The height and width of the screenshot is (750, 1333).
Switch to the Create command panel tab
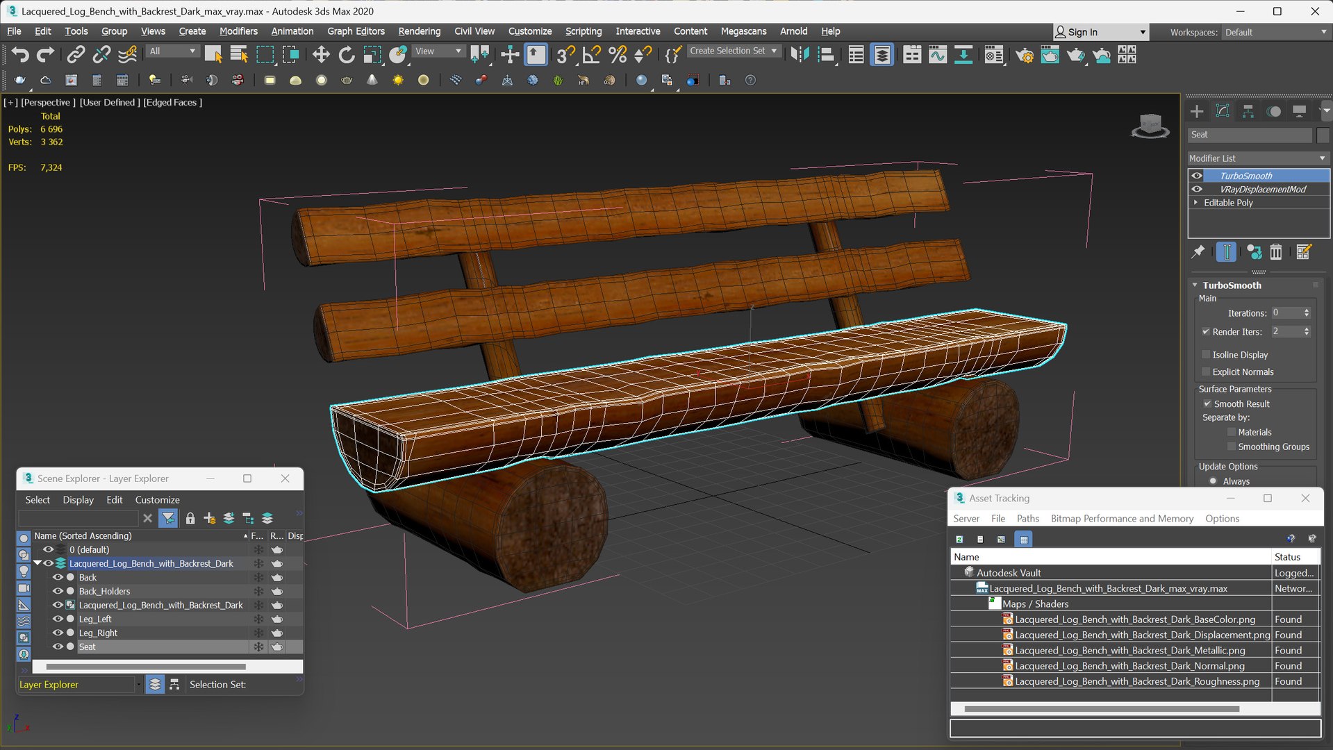1197,111
